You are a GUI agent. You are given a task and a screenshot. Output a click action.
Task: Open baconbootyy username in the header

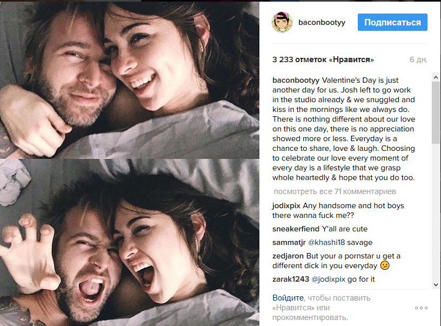click(322, 22)
